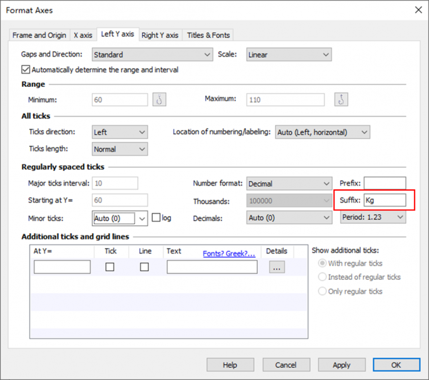The width and height of the screenshot is (429, 380).
Task: Open the Fonts? Greek? link
Action: pos(229,253)
